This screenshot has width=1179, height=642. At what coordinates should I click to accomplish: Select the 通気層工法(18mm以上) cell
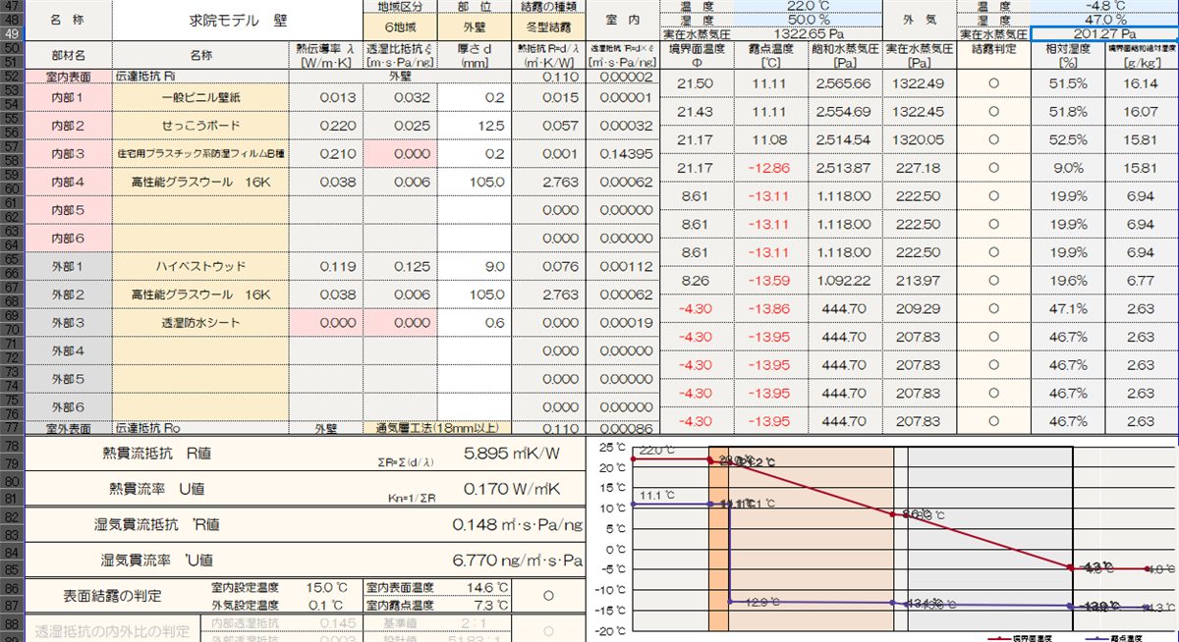(438, 428)
